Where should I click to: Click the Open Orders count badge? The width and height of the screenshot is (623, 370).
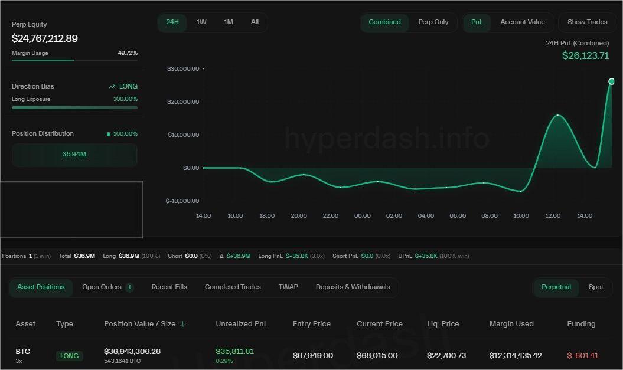click(129, 287)
